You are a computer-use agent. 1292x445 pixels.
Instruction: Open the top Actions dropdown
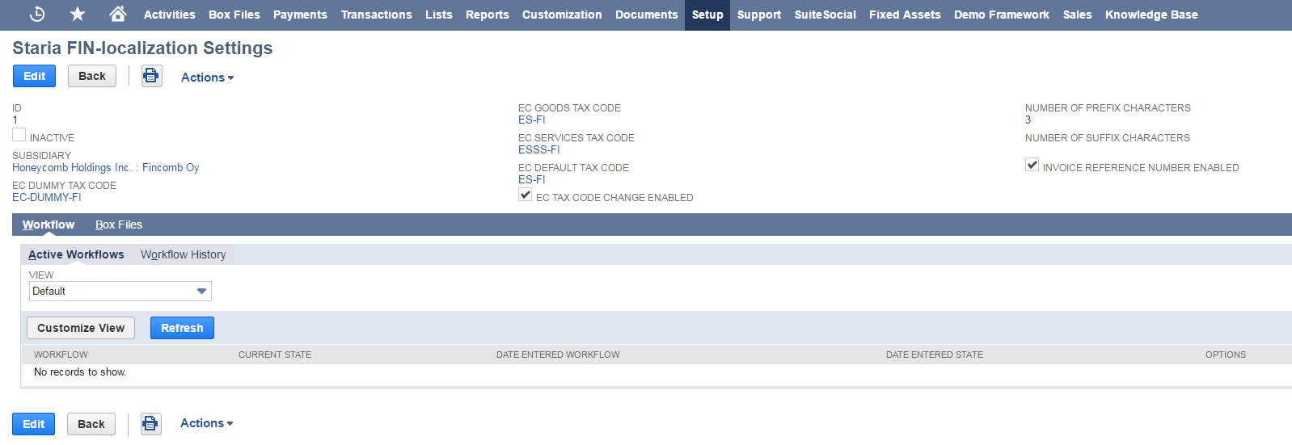coord(208,78)
